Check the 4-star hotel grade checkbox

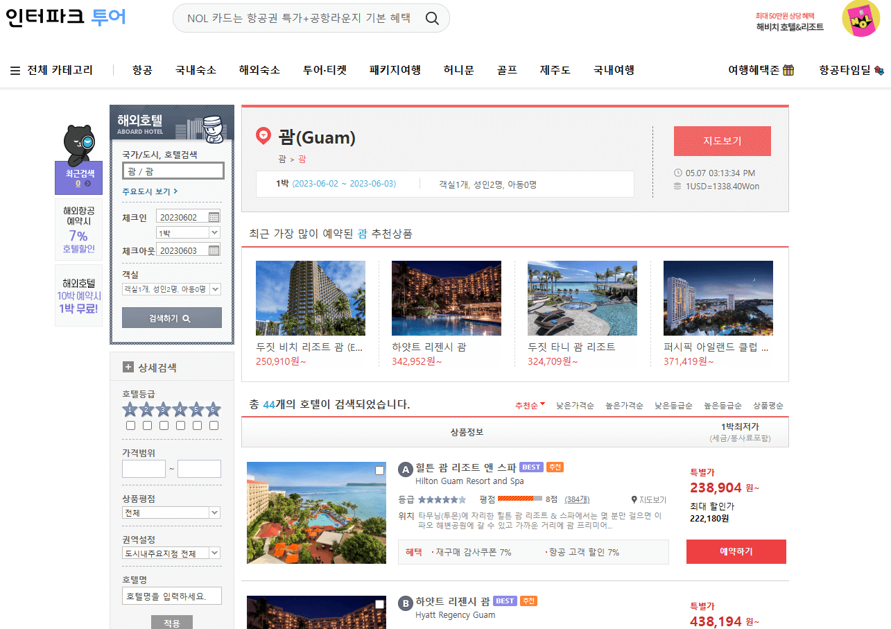180,426
